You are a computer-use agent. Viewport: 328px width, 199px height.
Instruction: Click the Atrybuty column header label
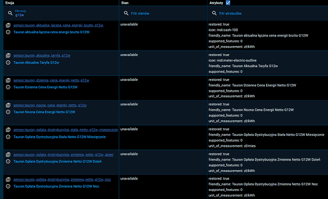[x=216, y=3]
